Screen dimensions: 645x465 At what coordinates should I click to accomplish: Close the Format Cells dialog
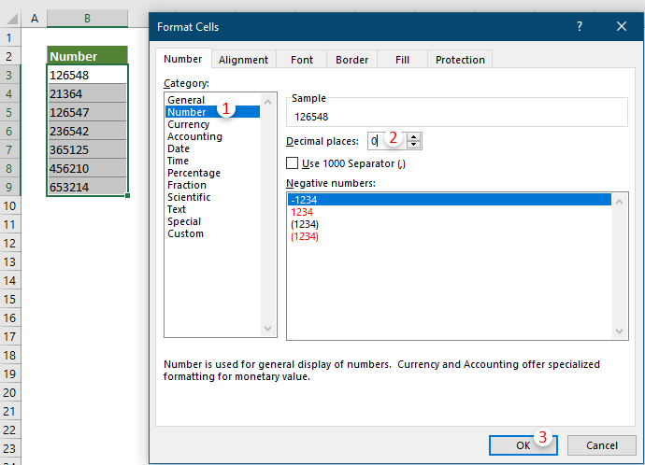tap(620, 27)
